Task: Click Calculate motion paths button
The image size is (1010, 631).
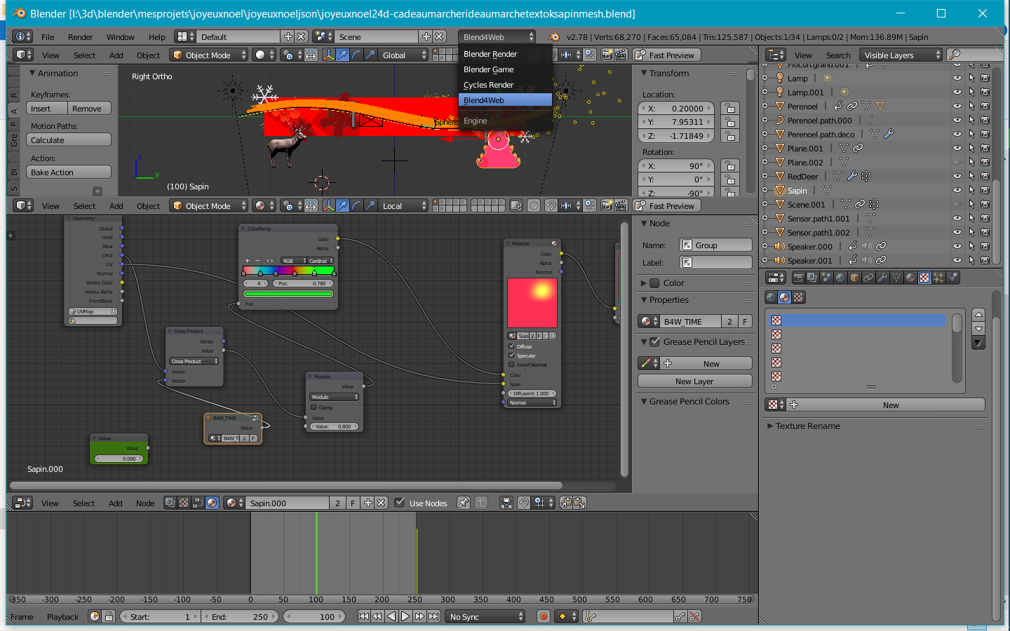Action: pyautogui.click(x=69, y=140)
